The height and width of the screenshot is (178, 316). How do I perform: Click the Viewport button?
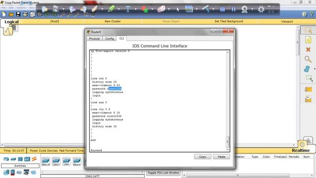pos(287,21)
